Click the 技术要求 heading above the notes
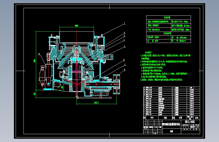 [148, 53]
